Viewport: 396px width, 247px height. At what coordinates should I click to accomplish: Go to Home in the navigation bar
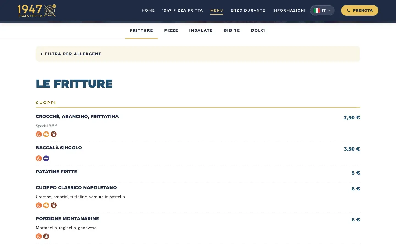(x=148, y=10)
